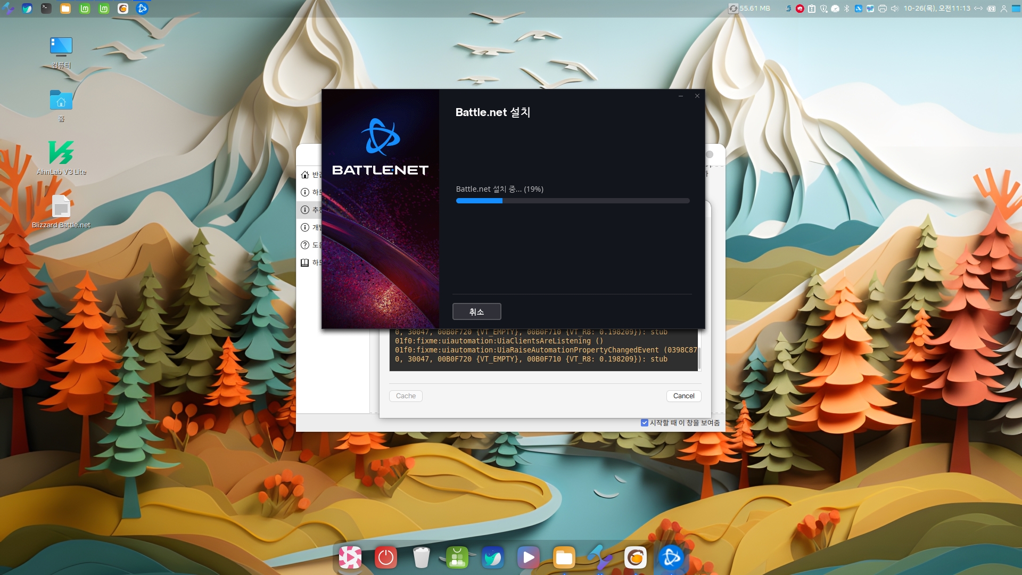Open AhnLab V3 Lite desktop shortcut
This screenshot has width=1022, height=575.
[x=61, y=153]
